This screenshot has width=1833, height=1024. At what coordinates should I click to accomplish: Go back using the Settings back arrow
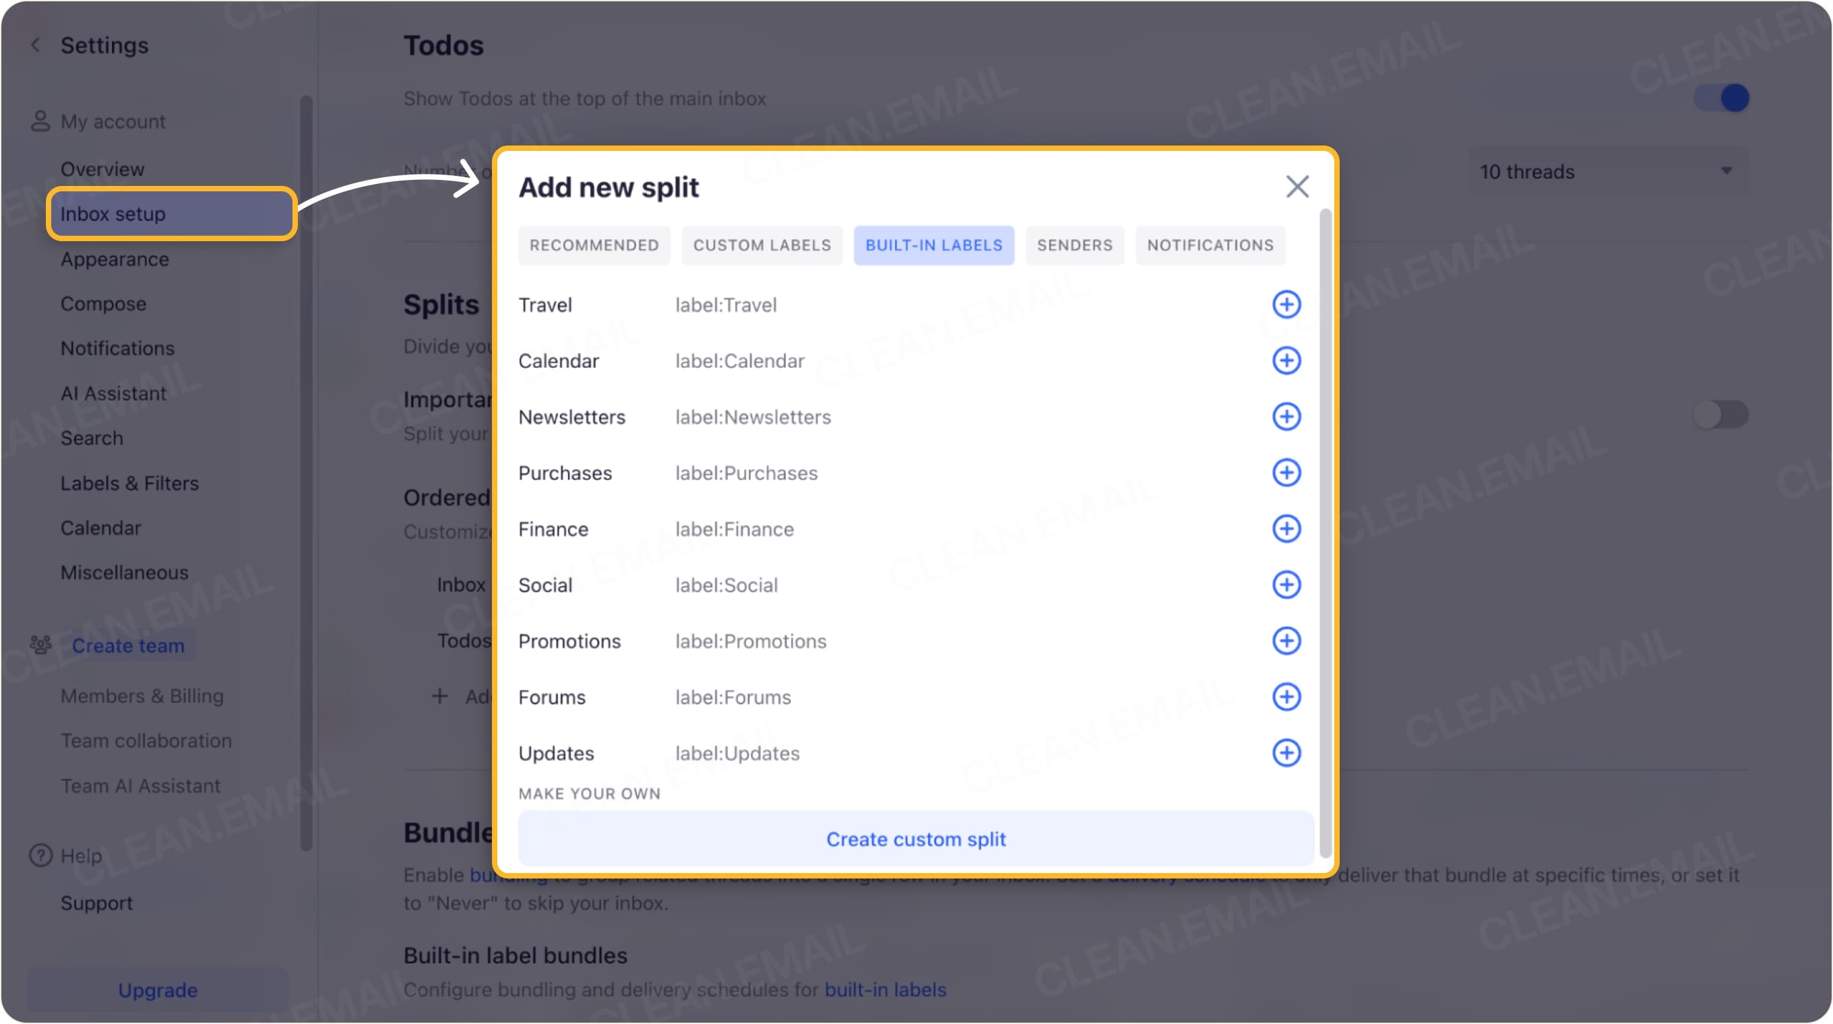(34, 44)
